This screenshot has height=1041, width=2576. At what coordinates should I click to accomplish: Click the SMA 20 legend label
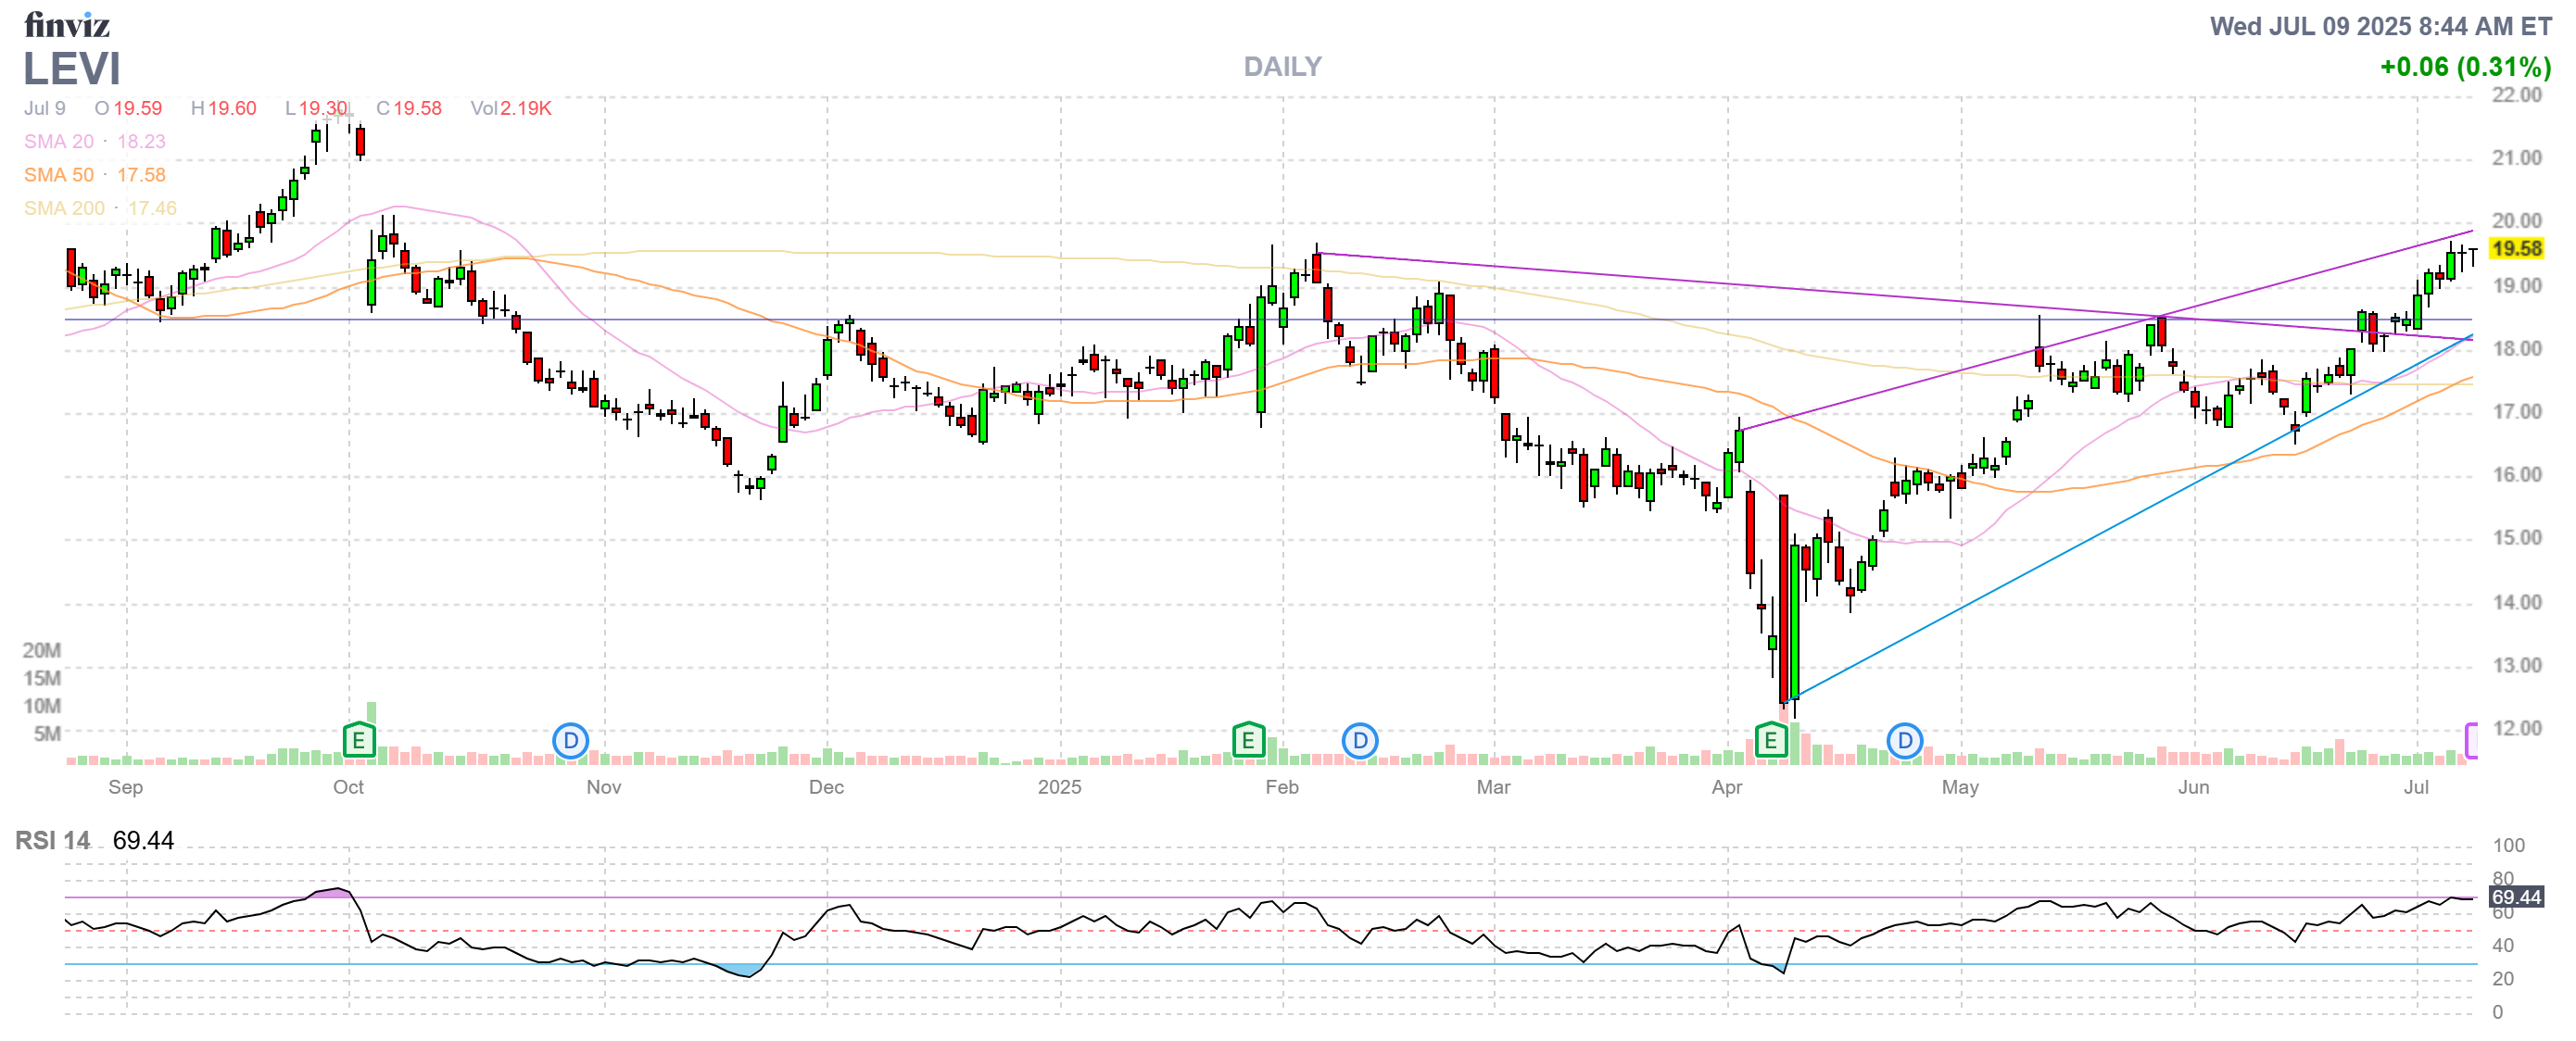pyautogui.click(x=59, y=142)
